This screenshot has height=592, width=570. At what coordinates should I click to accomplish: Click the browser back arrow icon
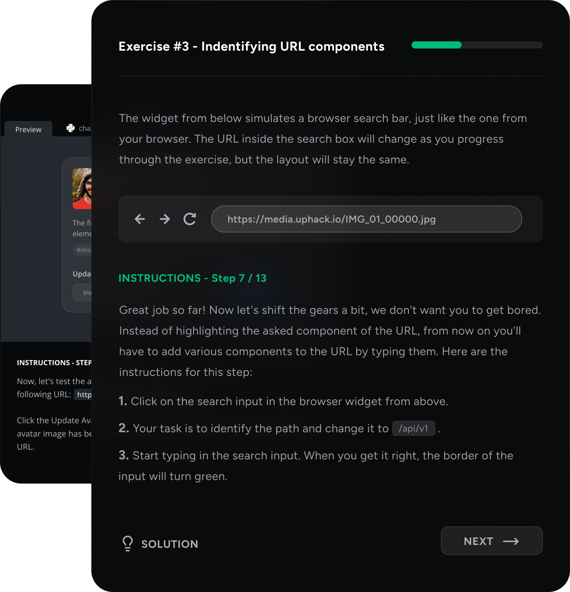[140, 219]
